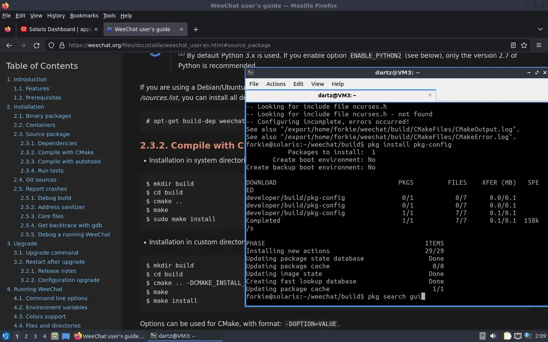The image size is (548, 342).
Task: Open a new Firefox tab
Action: pos(196,29)
